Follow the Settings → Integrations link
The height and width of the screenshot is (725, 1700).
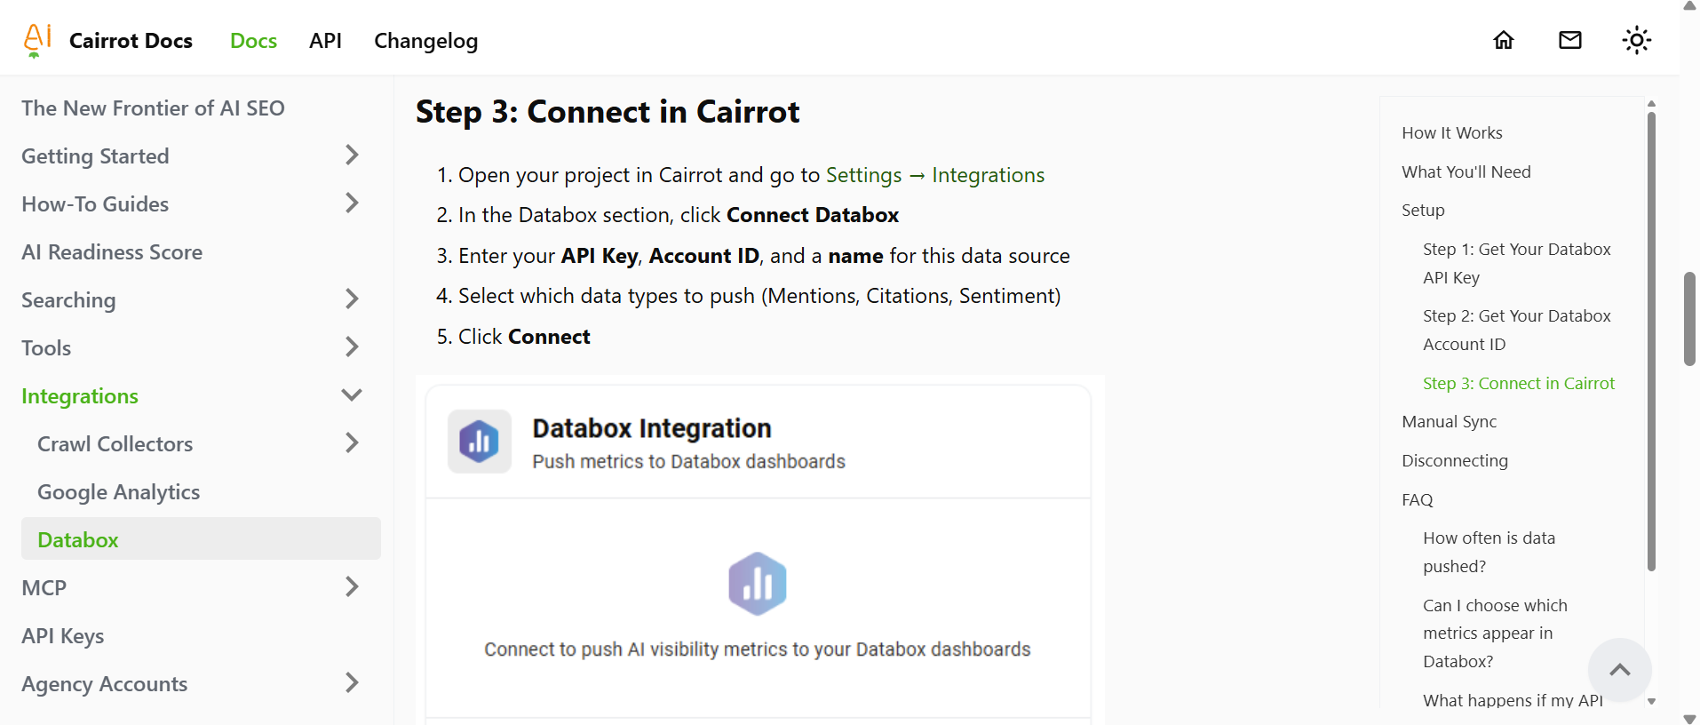[x=935, y=175]
